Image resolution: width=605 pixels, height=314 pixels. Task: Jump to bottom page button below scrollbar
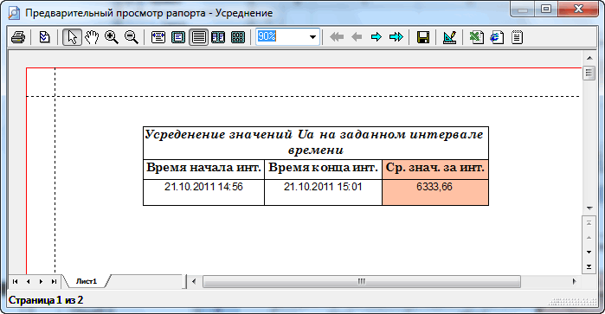[589, 266]
